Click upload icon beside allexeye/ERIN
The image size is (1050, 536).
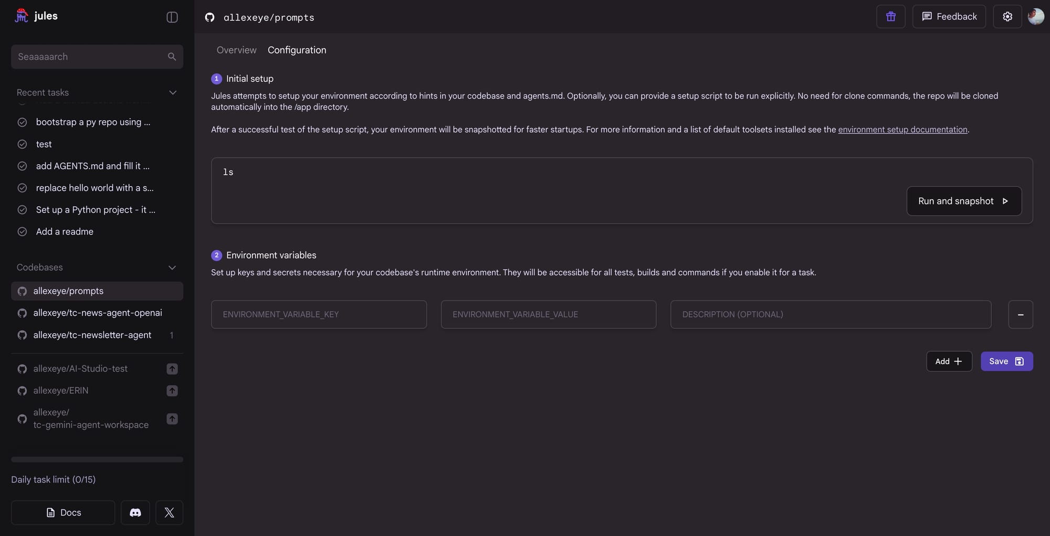172,391
